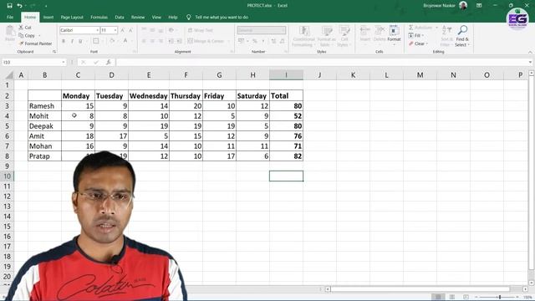Click the vertical scrollbar down arrow
Image resolution: width=535 pixels, height=301 pixels.
pyautogui.click(x=532, y=283)
